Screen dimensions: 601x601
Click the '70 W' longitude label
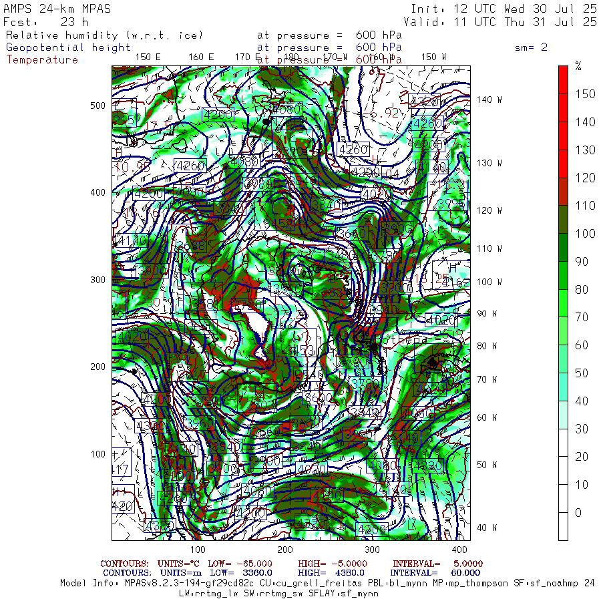487,379
